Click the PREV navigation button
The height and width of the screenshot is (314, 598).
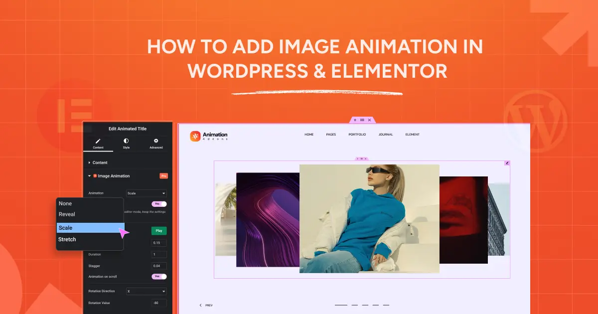point(208,305)
